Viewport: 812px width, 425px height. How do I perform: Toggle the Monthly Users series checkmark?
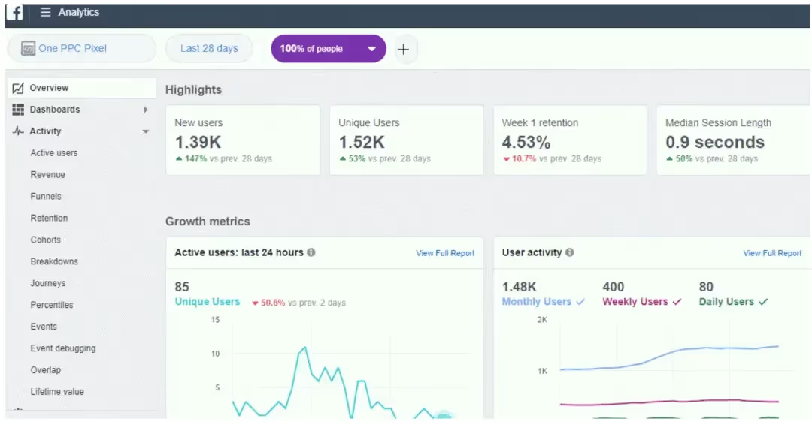580,302
